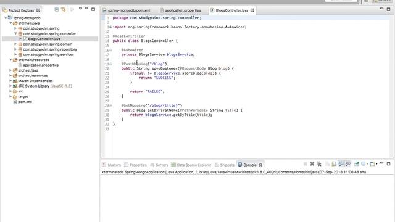Close the Project Explorer view tab

tap(38, 10)
